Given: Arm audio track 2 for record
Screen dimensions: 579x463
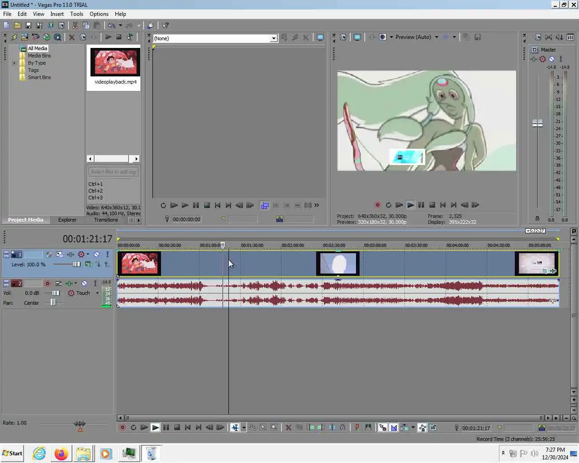Looking at the screenshot, I should (x=47, y=283).
